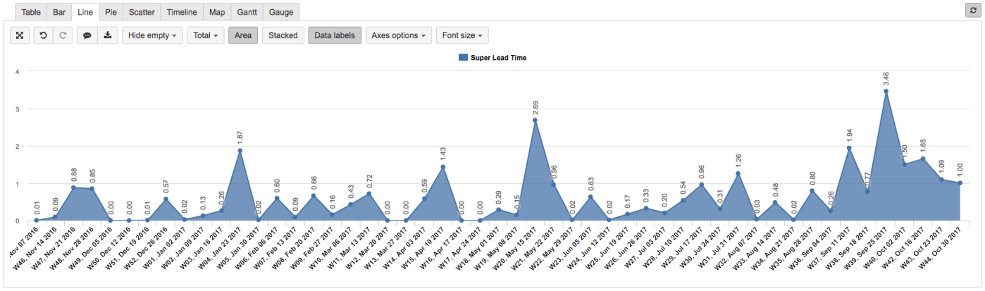Switch to the Gantt tab
Image resolution: width=985 pixels, height=291 pixels.
pos(247,12)
